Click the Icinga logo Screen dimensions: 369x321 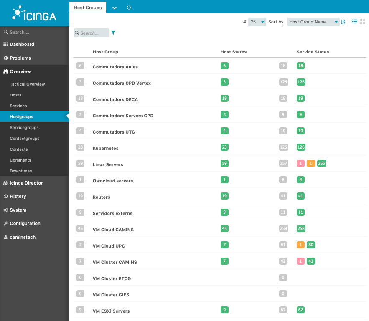pos(34,13)
